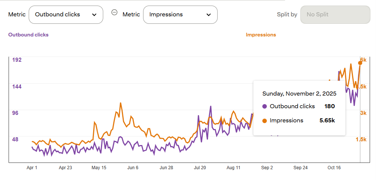376x180 pixels.
Task: Click the orange Impressions legend label
Action: pos(261,35)
